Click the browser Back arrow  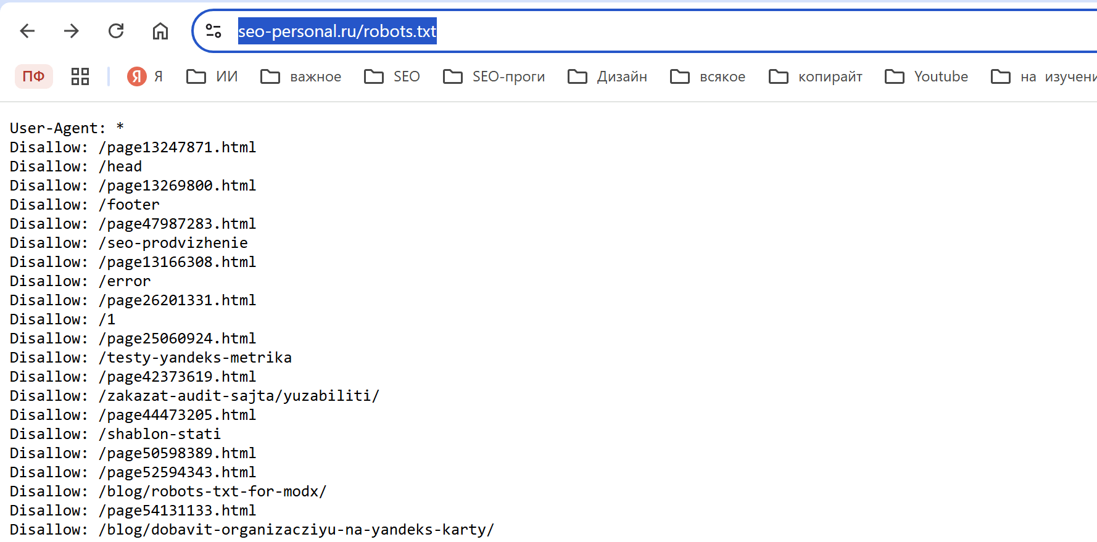[28, 31]
